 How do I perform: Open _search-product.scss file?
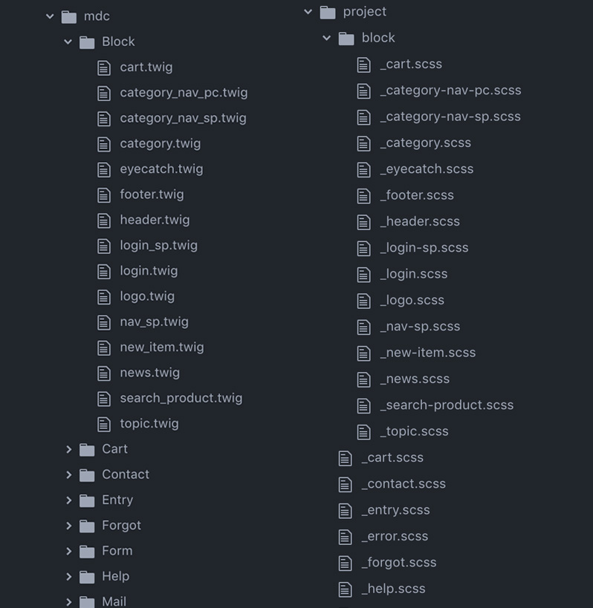pyautogui.click(x=447, y=405)
